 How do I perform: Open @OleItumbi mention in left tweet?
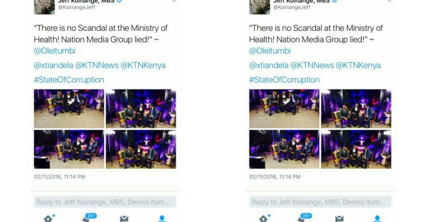coord(55,51)
